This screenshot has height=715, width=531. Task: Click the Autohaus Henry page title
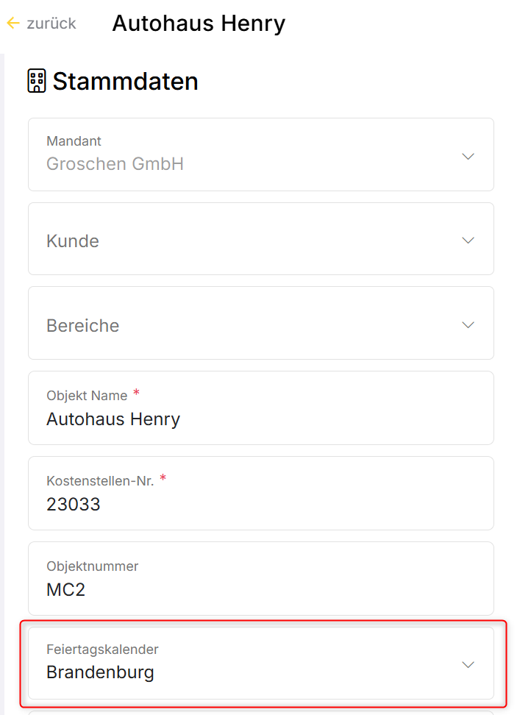[199, 24]
